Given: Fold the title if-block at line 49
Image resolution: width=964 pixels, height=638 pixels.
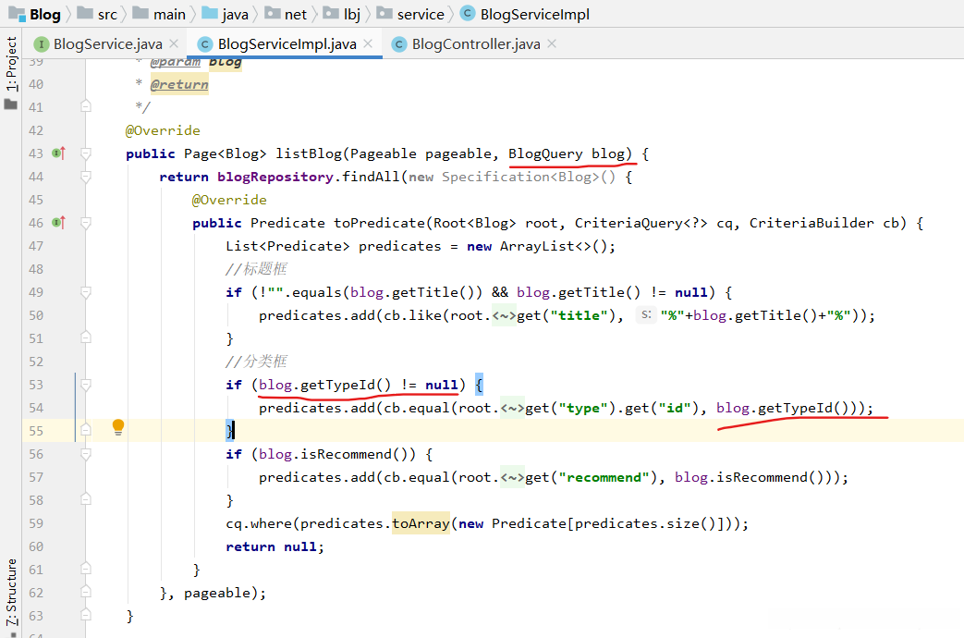Looking at the screenshot, I should (x=86, y=292).
